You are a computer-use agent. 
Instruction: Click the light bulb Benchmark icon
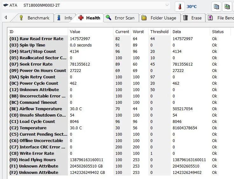tap(21, 18)
